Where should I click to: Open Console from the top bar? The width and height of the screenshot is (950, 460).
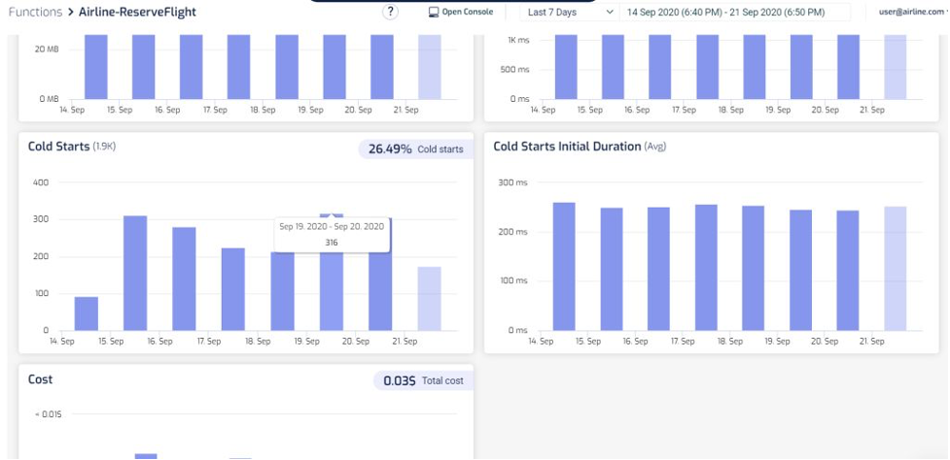coord(461,13)
